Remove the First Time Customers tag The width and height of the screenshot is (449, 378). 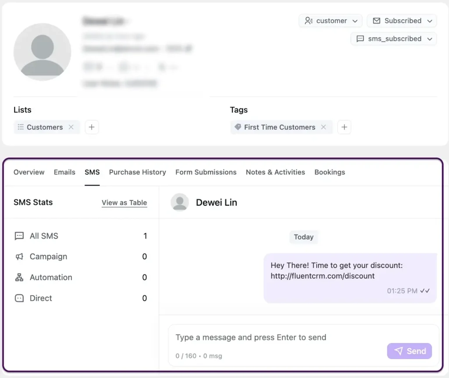tap(324, 127)
